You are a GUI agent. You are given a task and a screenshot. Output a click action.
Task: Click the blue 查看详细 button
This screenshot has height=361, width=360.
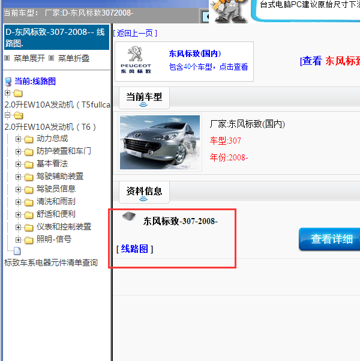coord(329,239)
